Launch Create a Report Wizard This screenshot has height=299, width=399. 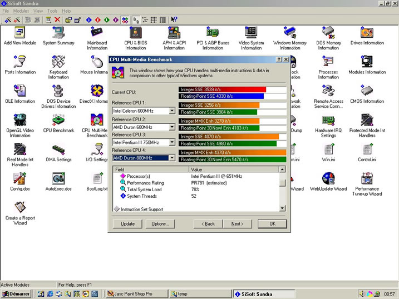coord(20,213)
